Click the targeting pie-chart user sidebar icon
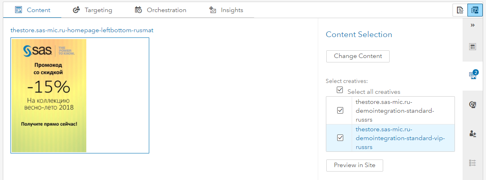Screen dimensions: 486x180 (x=473, y=105)
